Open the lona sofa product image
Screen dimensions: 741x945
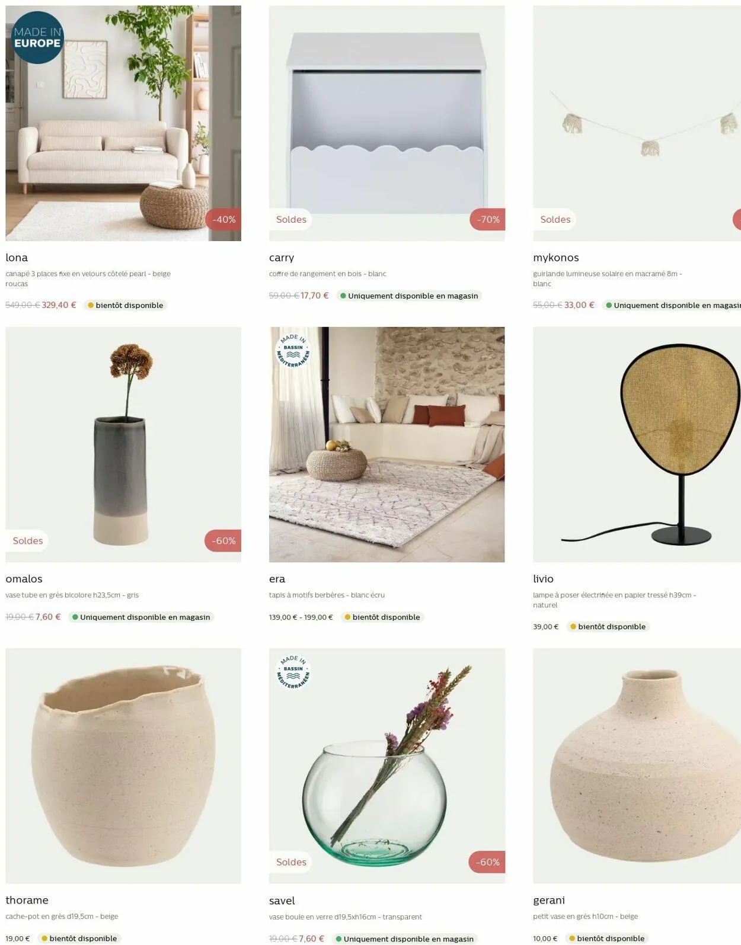(123, 123)
